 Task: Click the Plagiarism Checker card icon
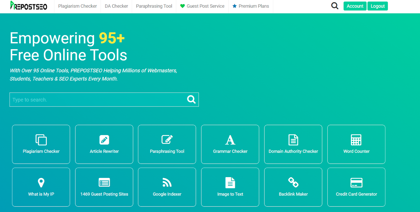click(41, 140)
